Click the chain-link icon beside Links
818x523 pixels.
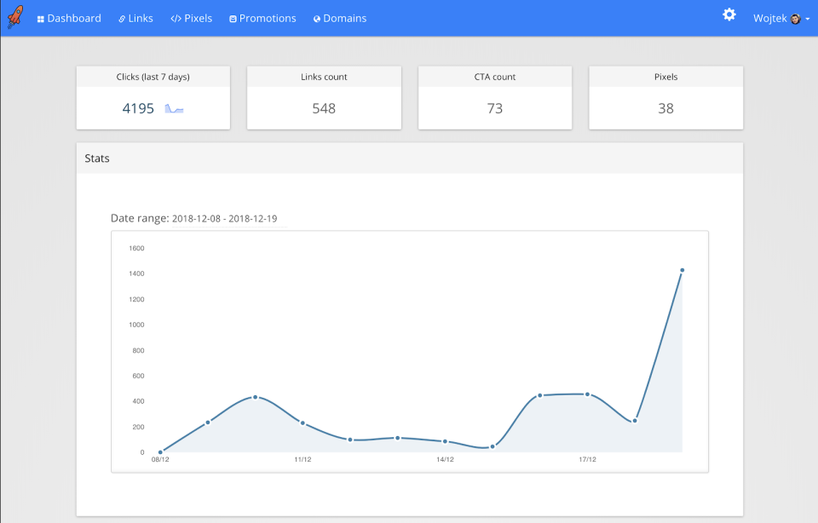coord(121,18)
